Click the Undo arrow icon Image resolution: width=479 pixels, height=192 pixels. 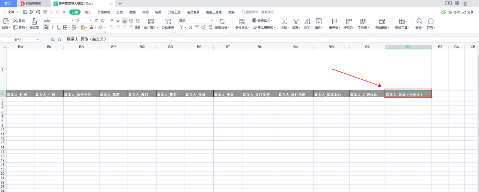coord(51,12)
